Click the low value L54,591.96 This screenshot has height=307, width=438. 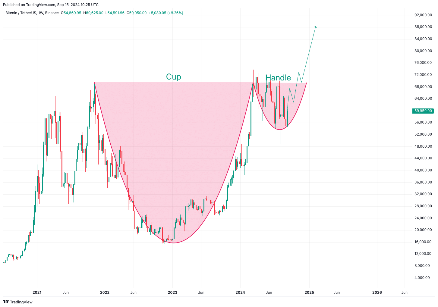coord(115,13)
